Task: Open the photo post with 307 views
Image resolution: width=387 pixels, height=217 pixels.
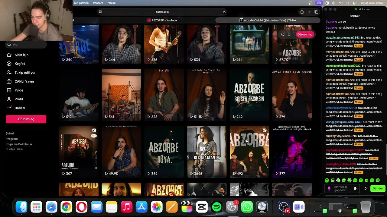Action: coord(79,152)
